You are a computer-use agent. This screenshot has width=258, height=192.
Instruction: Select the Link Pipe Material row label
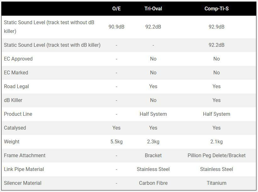click(24, 169)
